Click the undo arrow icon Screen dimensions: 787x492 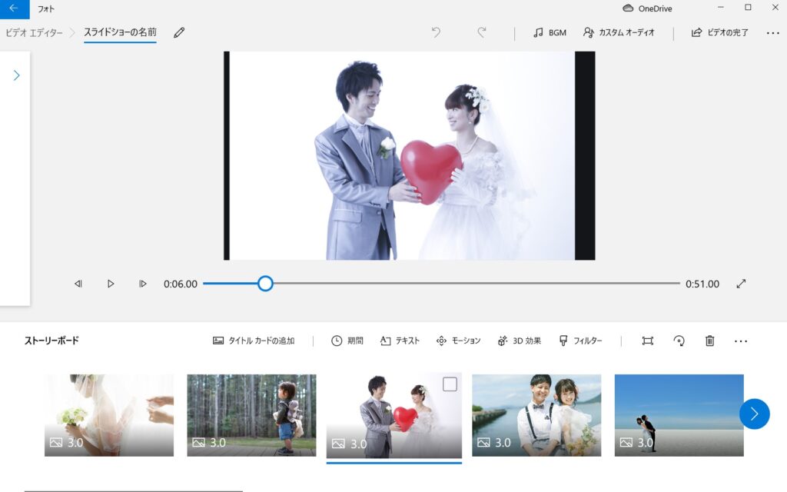tap(437, 32)
